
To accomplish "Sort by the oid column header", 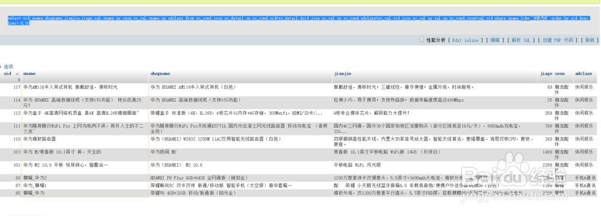I will tap(7, 74).
